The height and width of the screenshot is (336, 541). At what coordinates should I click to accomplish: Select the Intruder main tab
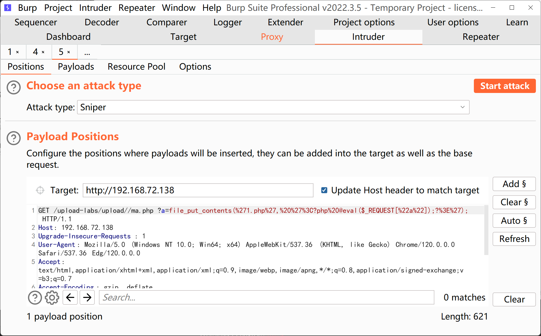[x=368, y=37]
